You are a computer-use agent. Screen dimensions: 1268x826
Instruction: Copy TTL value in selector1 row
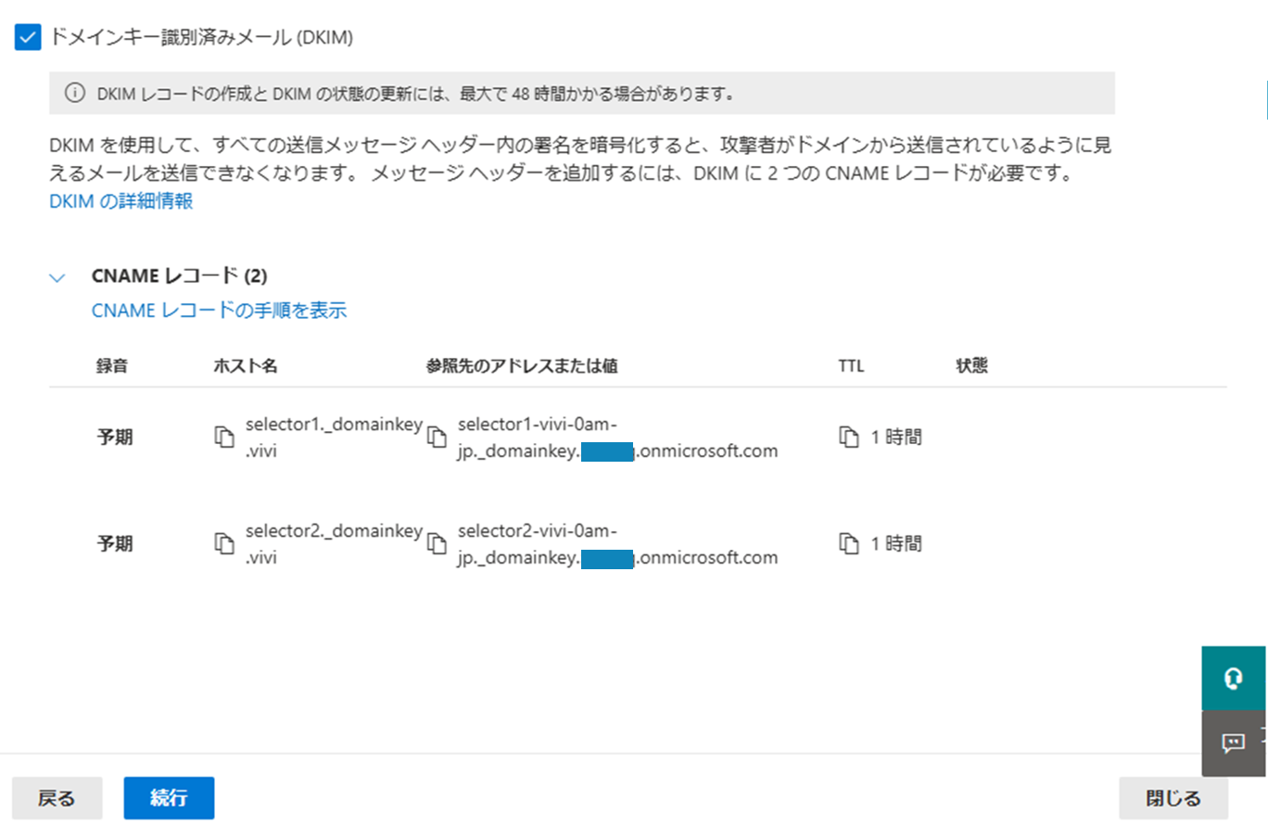point(848,437)
